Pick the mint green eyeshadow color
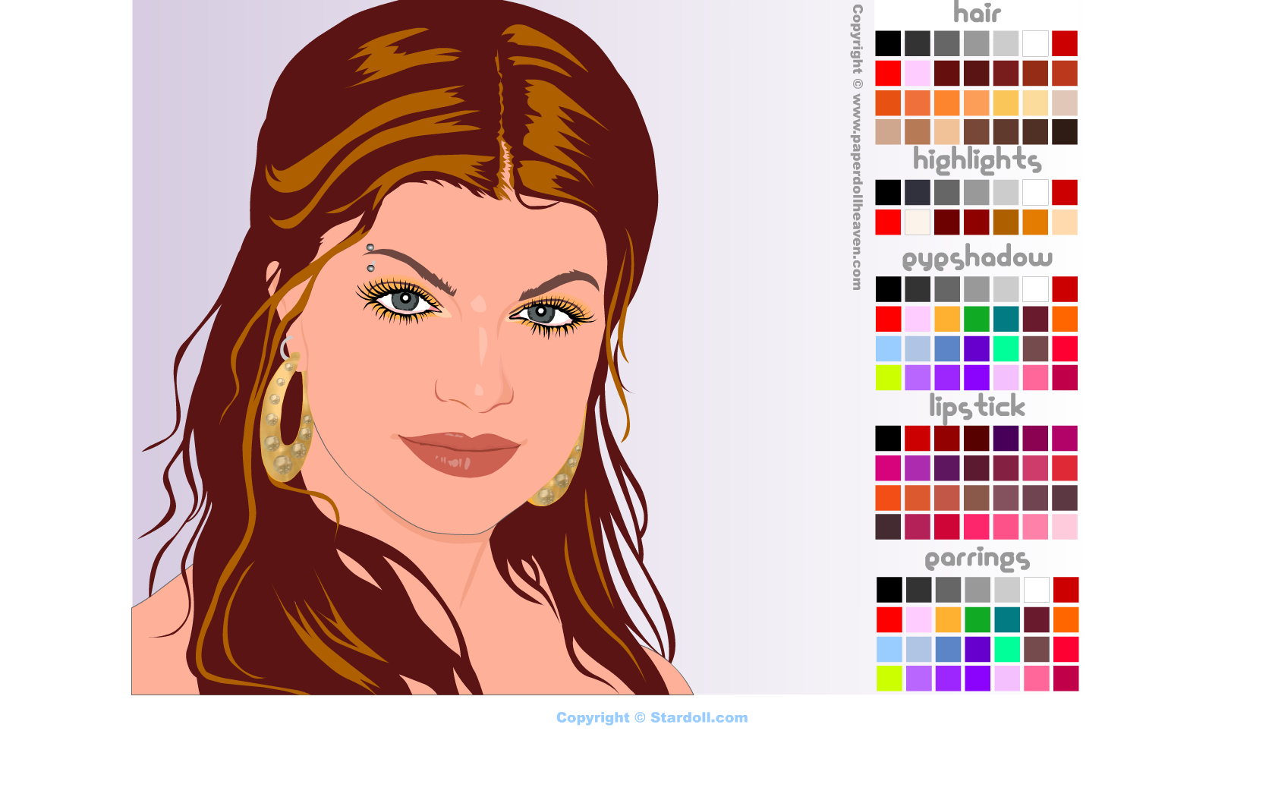 click(x=1006, y=349)
